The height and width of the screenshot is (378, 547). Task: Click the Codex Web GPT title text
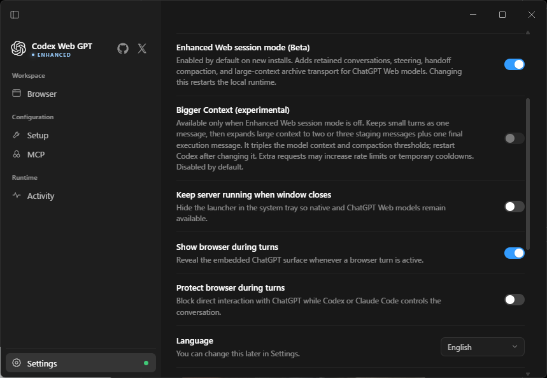pos(62,46)
